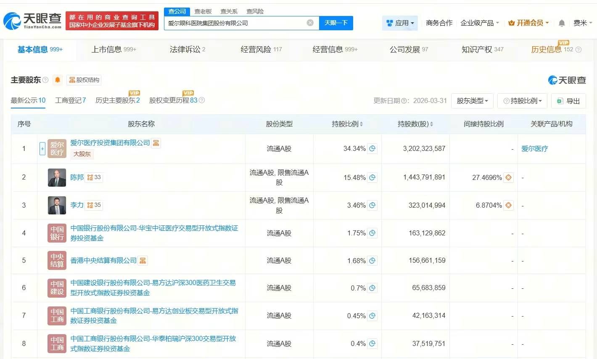Screen dimensions: 597x359
Task: Open the 法律诉讼 tab
Action: point(188,50)
